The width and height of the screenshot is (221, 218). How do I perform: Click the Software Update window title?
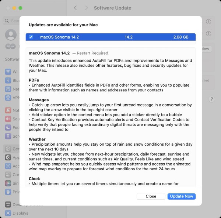pyautogui.click(x=113, y=8)
